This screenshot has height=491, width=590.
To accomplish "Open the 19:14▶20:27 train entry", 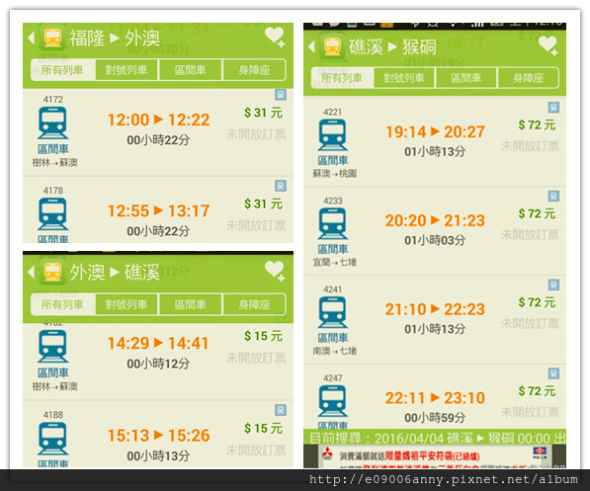I will tap(435, 141).
